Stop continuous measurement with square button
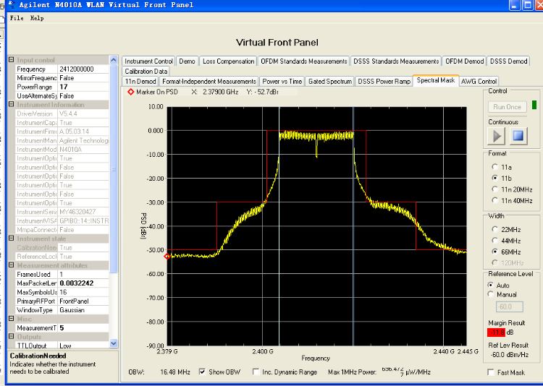The image size is (543, 386). tap(518, 136)
